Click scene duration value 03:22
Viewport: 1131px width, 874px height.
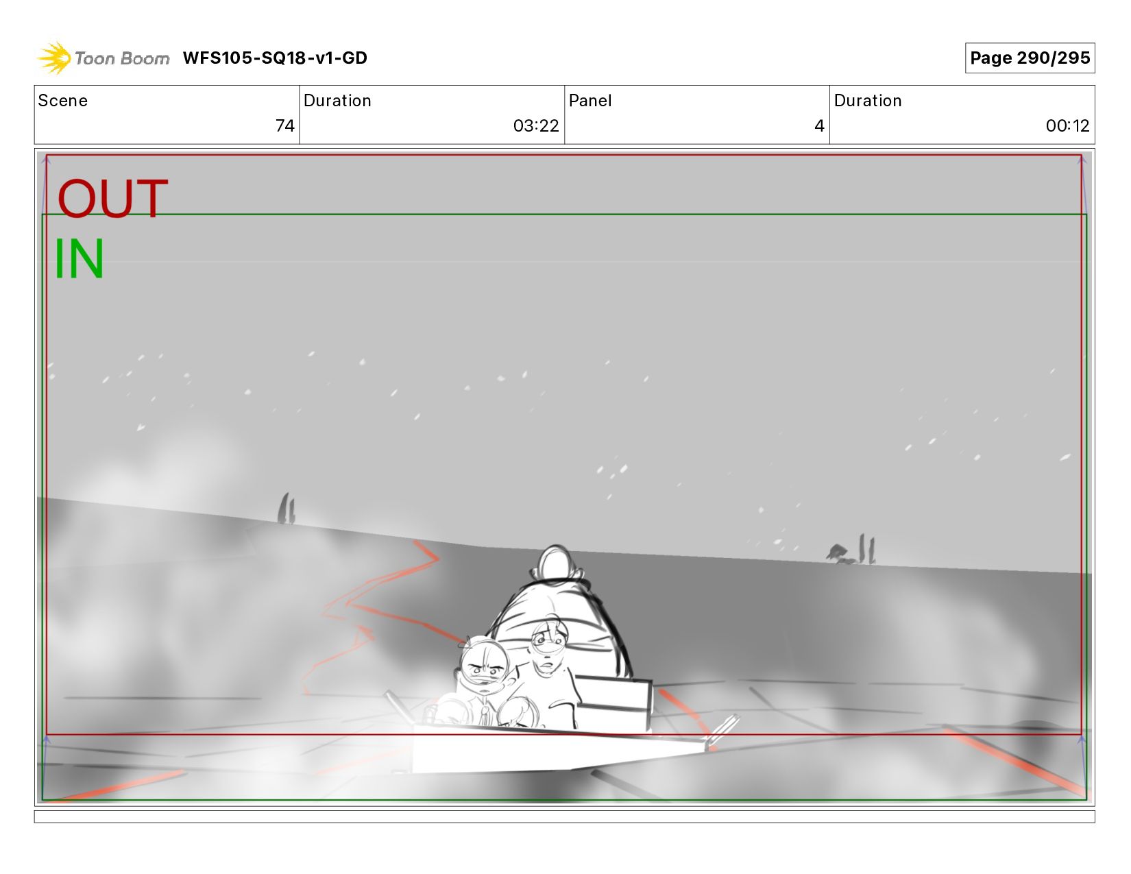coord(536,126)
